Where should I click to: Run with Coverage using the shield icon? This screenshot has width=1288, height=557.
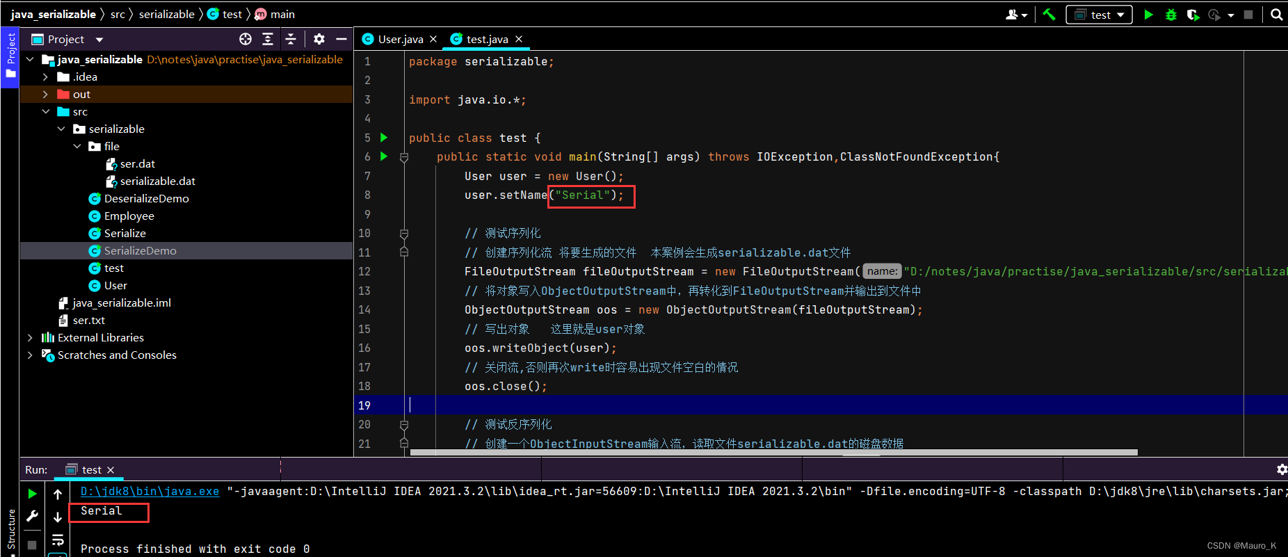(x=1193, y=14)
